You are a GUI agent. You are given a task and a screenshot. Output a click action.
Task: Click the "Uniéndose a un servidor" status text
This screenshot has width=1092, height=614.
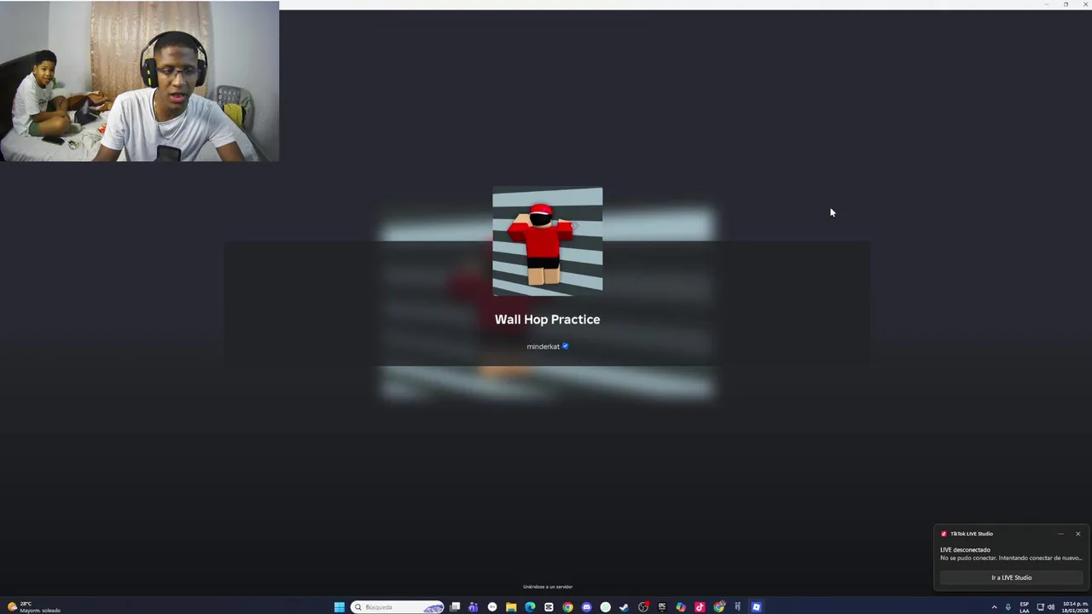click(x=548, y=587)
